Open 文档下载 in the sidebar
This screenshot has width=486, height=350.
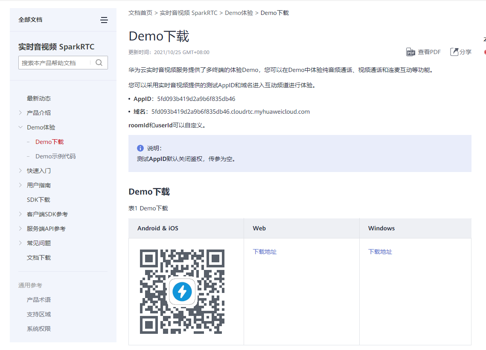pyautogui.click(x=39, y=258)
